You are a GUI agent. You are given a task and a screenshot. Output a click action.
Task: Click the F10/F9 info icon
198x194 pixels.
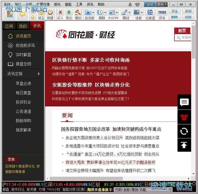tap(112, 12)
